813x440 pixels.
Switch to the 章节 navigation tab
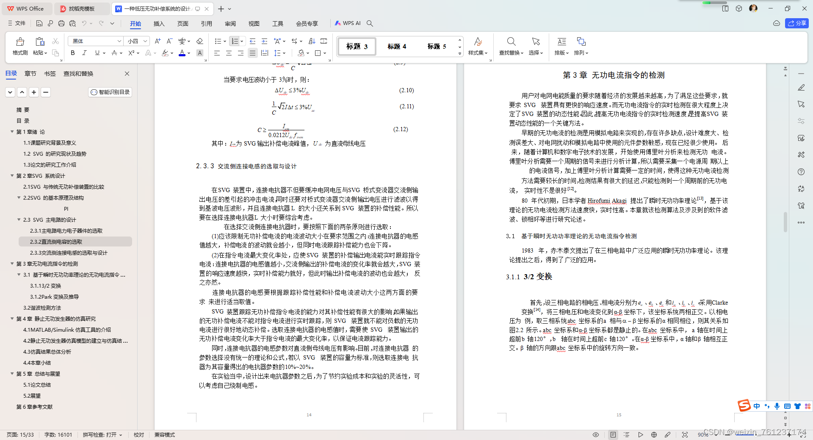point(30,74)
